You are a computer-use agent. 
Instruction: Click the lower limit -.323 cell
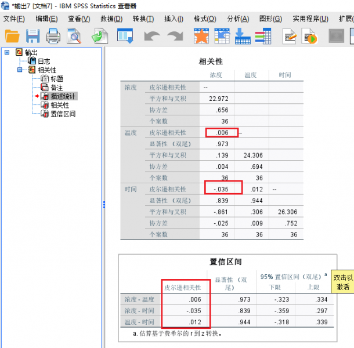pyautogui.click(x=281, y=299)
